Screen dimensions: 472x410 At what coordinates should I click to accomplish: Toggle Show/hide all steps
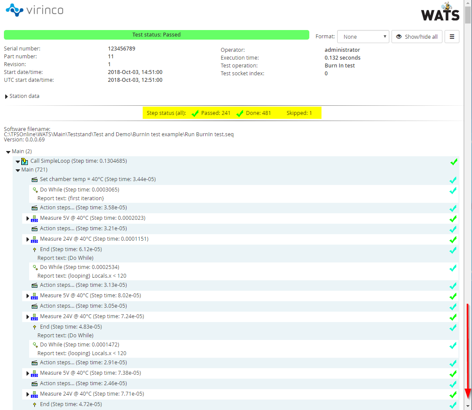tap(417, 37)
